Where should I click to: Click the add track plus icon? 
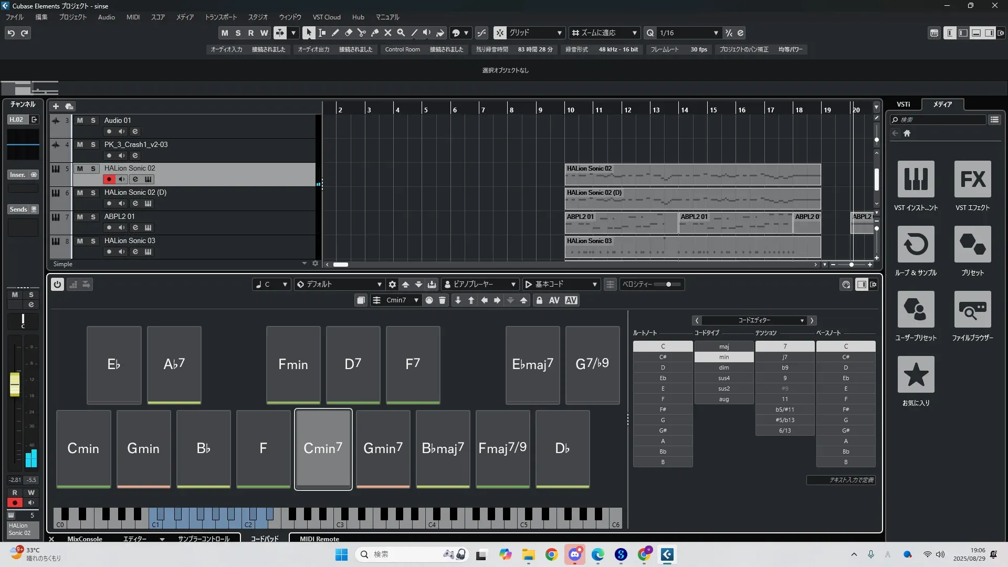[x=56, y=107]
